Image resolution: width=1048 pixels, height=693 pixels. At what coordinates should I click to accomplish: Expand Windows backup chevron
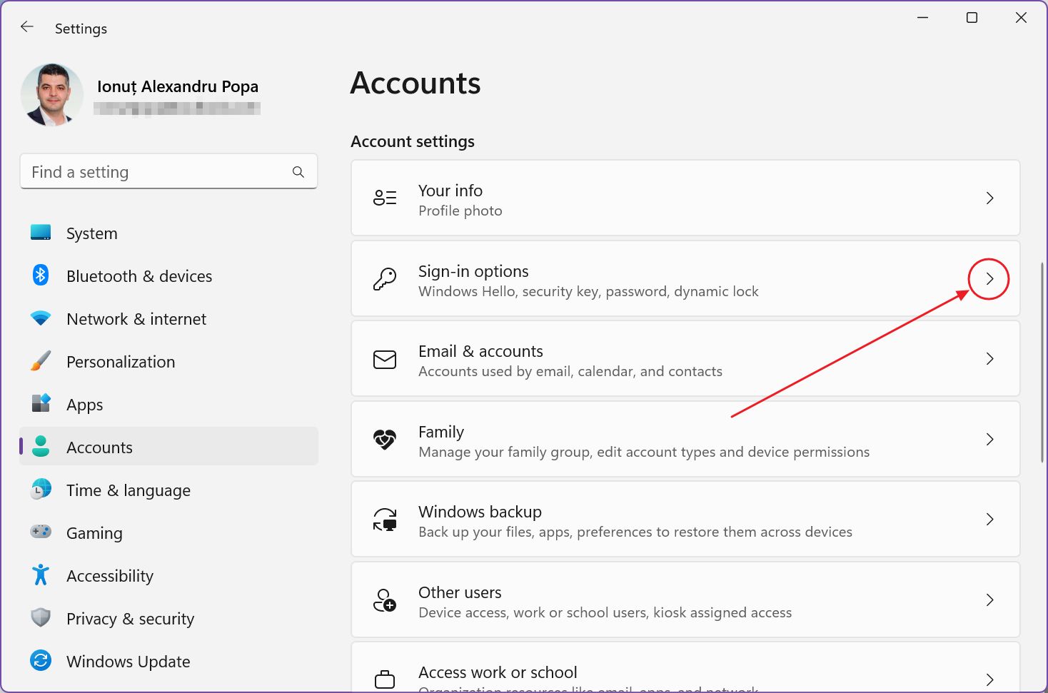[989, 520]
